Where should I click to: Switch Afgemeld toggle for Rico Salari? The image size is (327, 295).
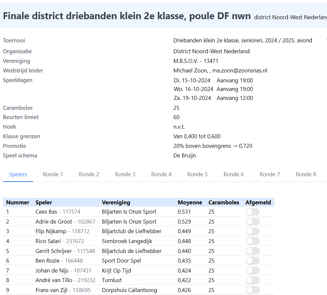coord(253,241)
